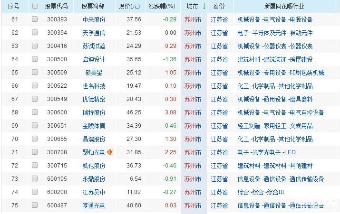Image resolution: width=340 pixels, height=214 pixels.
Task: Check the box for stock 300600
Action: click(x=35, y=112)
